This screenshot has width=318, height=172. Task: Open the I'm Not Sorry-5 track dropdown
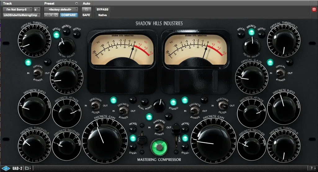click(17, 10)
